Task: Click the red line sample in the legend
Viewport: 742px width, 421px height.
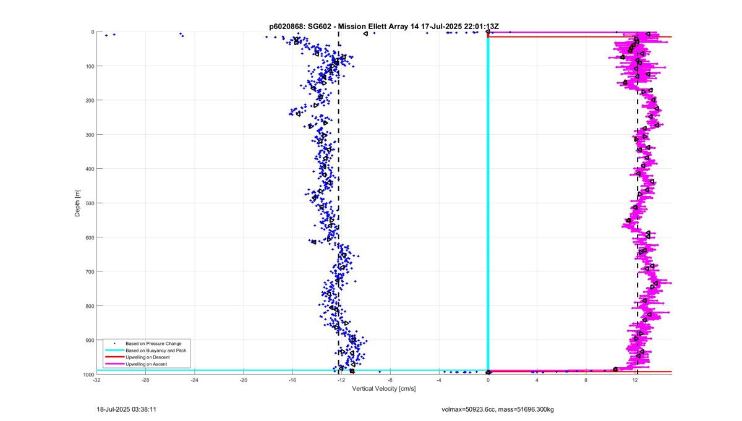Action: 113,357
